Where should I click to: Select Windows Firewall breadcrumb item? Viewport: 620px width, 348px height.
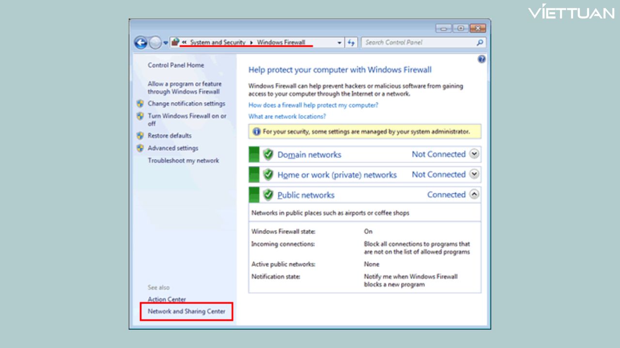[x=281, y=43]
